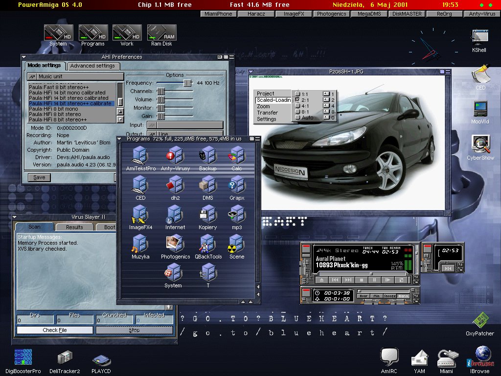Image resolution: width=501 pixels, height=376 pixels.
Task: Open Photogenics drawer in Programs window
Action: tap(176, 247)
